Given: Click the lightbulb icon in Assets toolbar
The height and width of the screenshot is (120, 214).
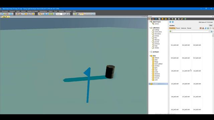Looking at the screenshot, I should click(x=173, y=19).
